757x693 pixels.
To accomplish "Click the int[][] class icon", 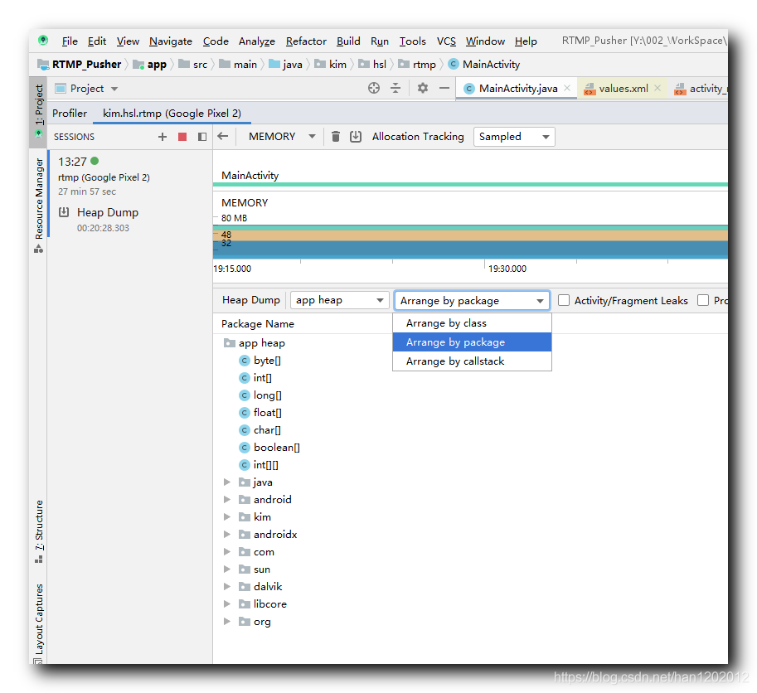I will pyautogui.click(x=245, y=465).
